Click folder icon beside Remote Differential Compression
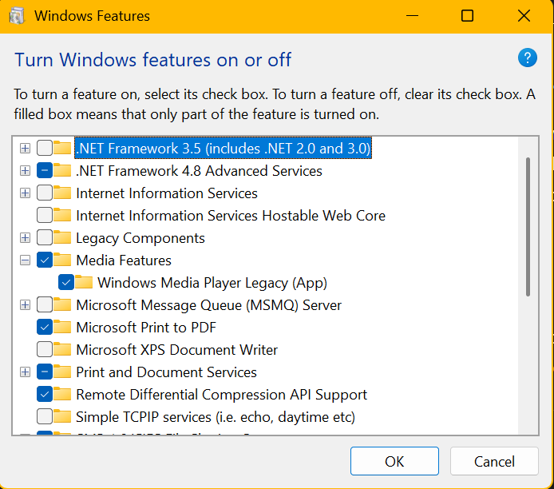The image size is (554, 489). click(x=62, y=394)
